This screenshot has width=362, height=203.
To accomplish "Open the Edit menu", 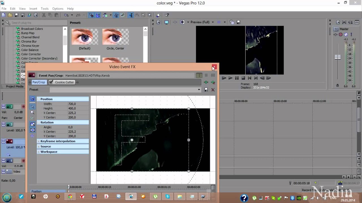I will (13, 9).
